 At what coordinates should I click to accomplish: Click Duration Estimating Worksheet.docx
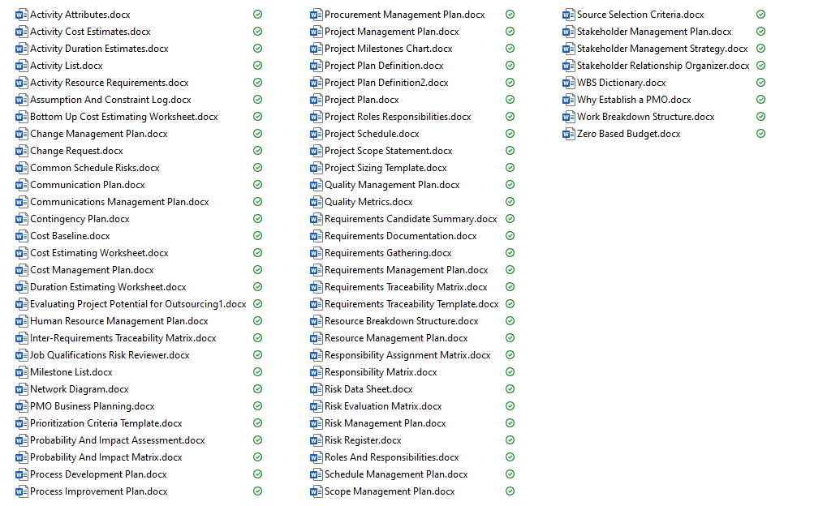[108, 287]
